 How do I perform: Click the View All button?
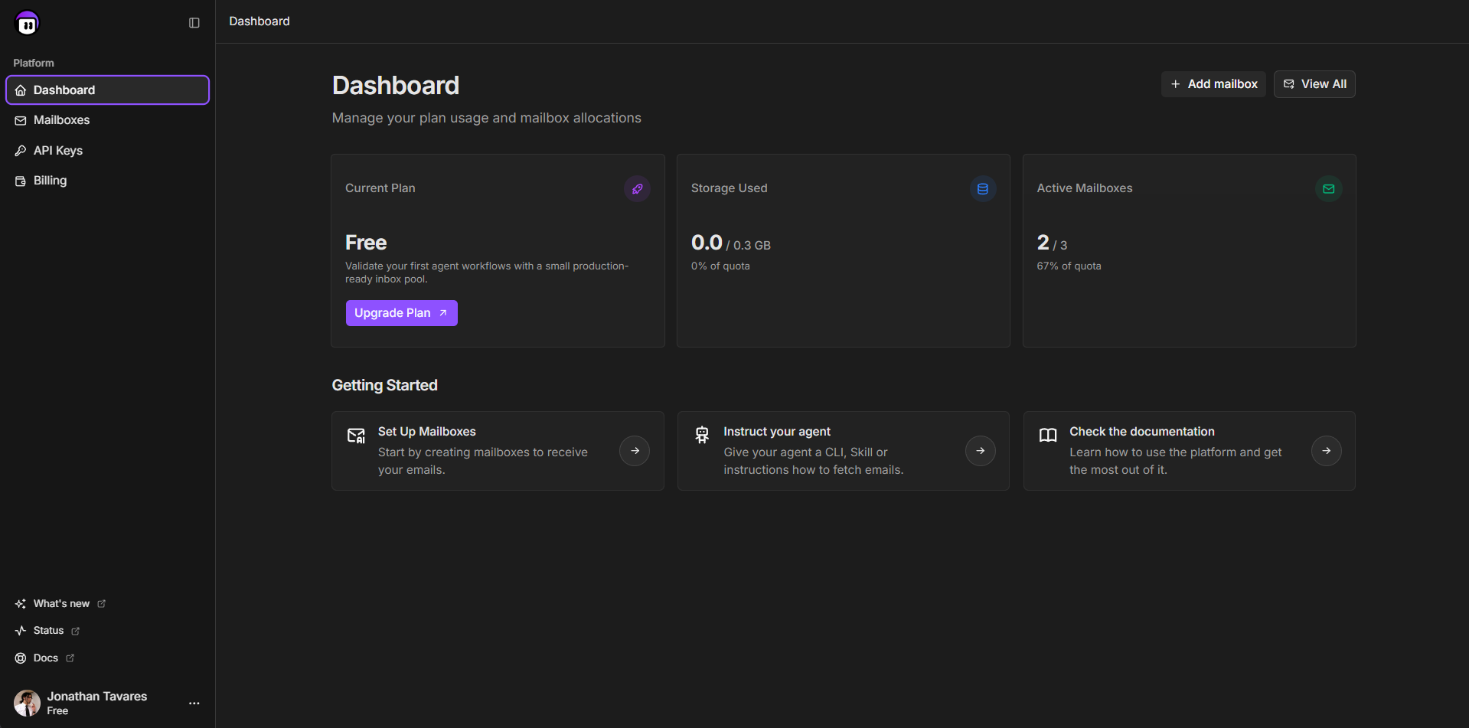pyautogui.click(x=1314, y=84)
